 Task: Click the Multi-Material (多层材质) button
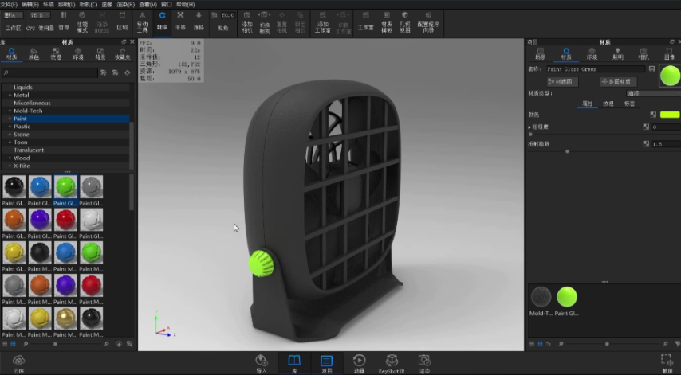(x=619, y=81)
